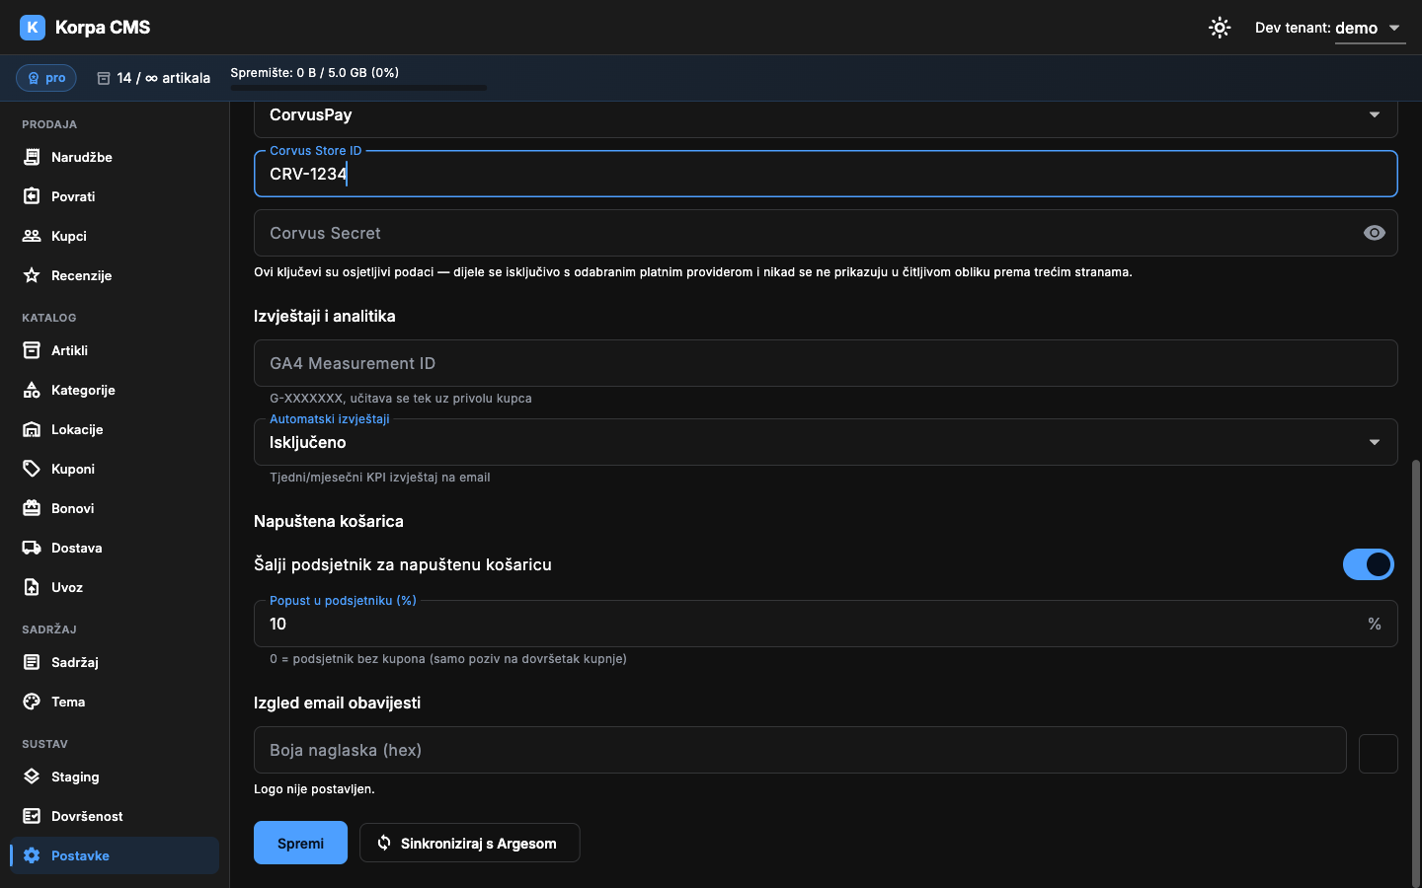Click the Povrati return icon
Image resolution: width=1422 pixels, height=888 pixels.
point(32,196)
